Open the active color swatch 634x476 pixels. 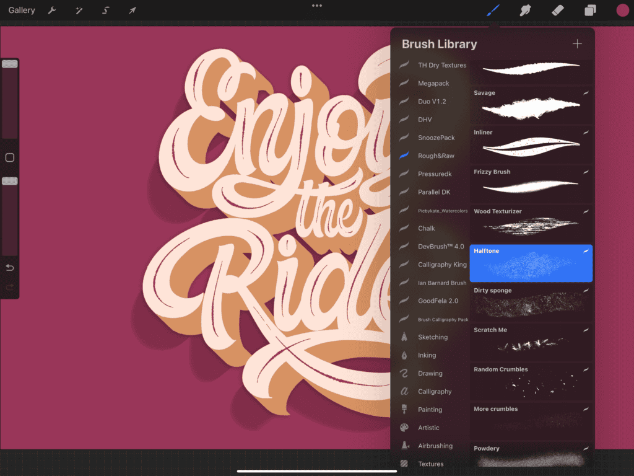click(x=622, y=10)
